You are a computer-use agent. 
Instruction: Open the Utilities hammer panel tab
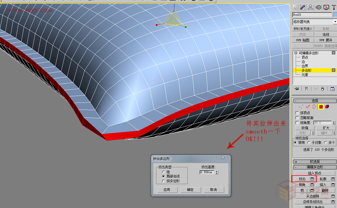tap(334, 8)
